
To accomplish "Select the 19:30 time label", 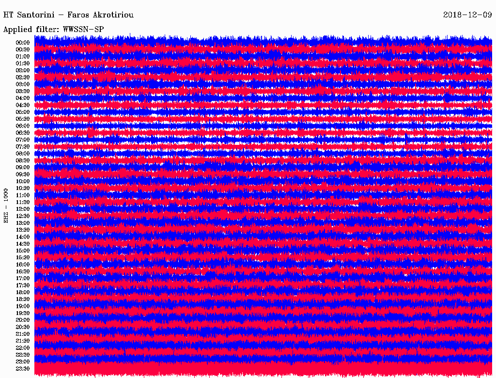I will click(x=23, y=313).
